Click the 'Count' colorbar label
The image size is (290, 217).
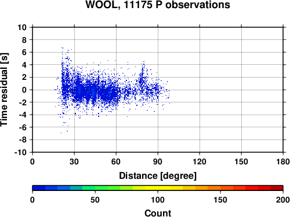point(158,213)
